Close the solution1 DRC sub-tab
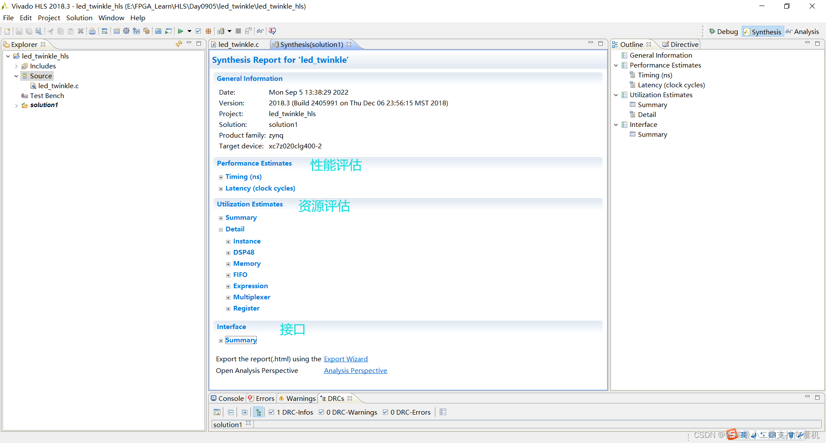The height and width of the screenshot is (443, 826). click(x=248, y=423)
